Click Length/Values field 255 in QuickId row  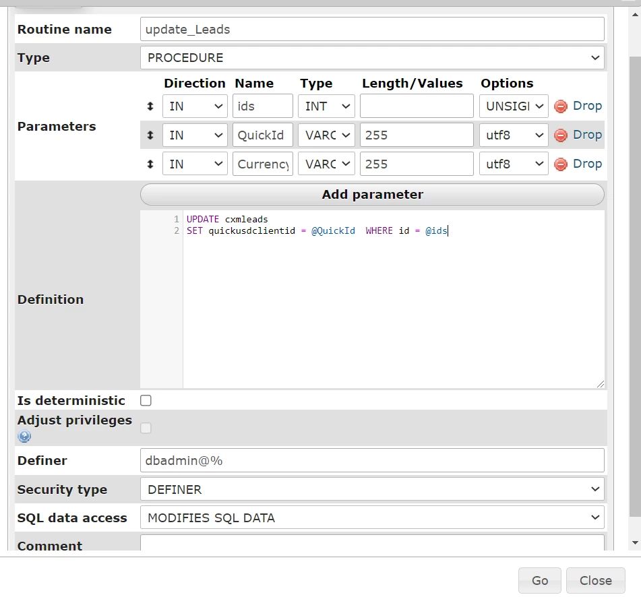click(417, 135)
